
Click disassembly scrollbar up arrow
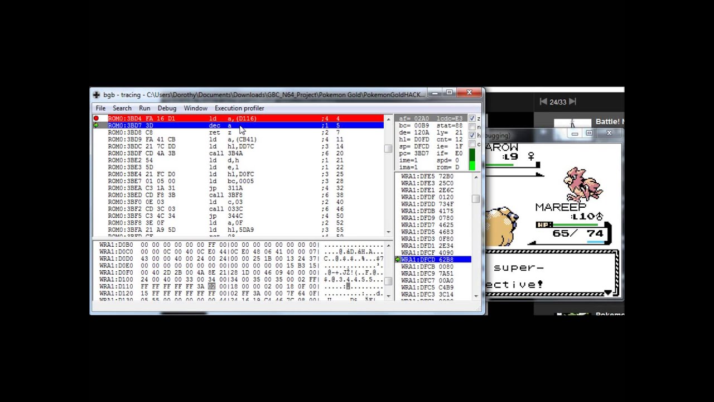[x=388, y=118]
